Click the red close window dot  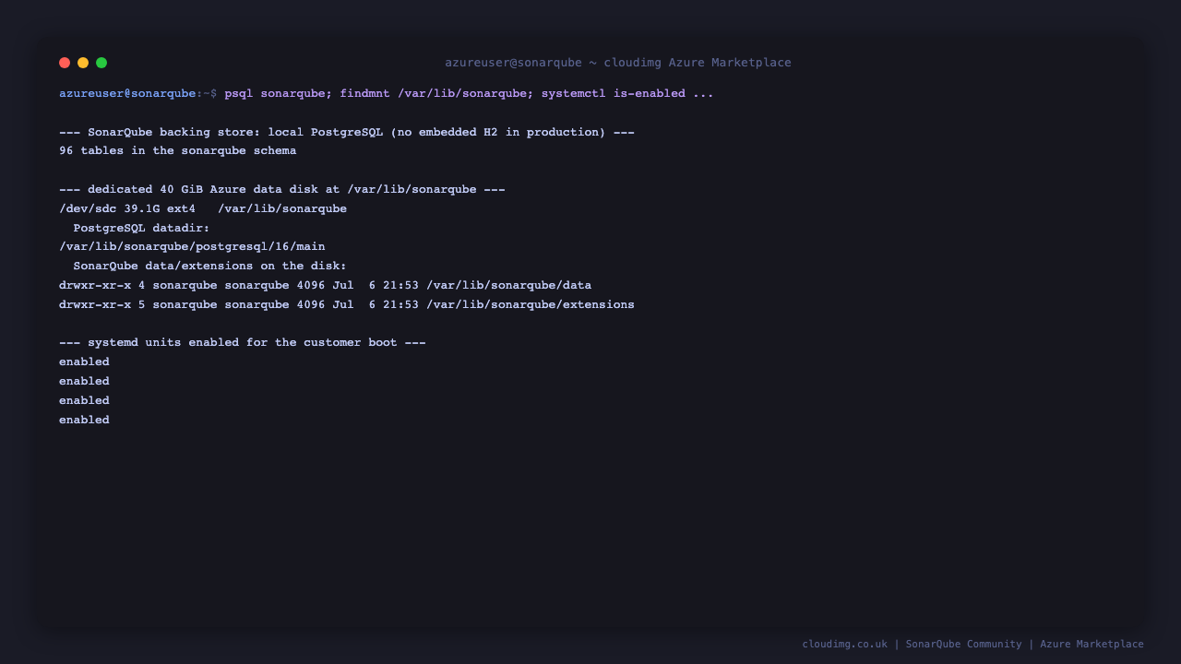coord(65,63)
